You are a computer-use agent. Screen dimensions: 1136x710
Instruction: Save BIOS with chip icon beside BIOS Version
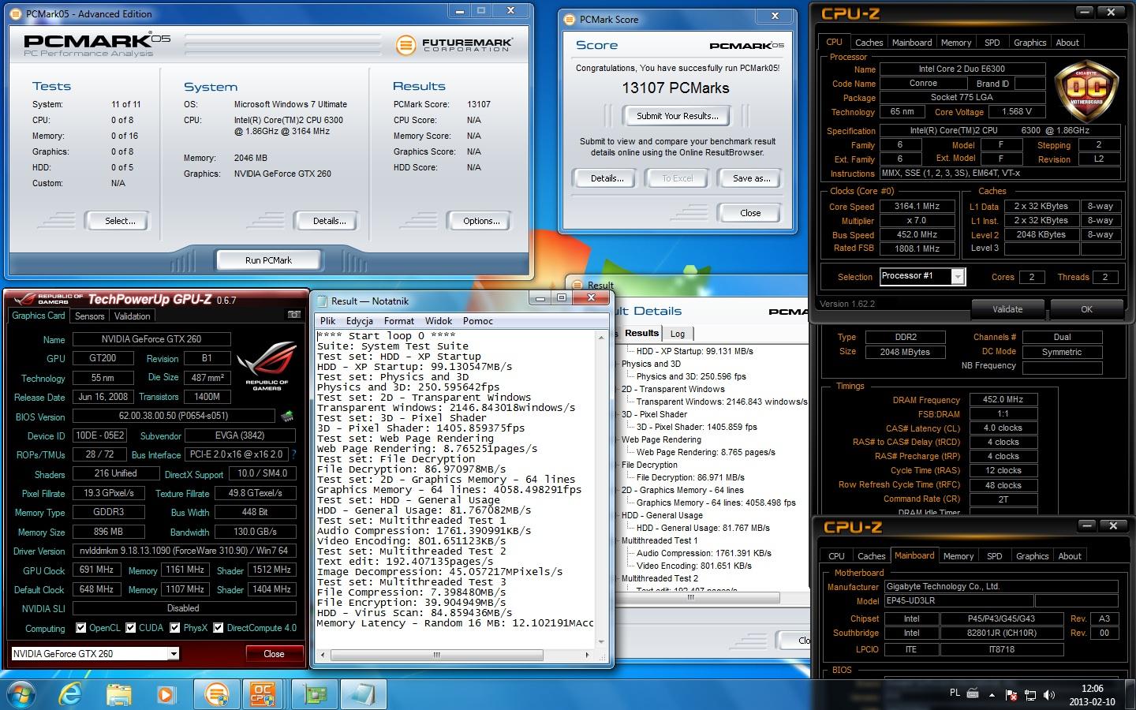(x=287, y=416)
